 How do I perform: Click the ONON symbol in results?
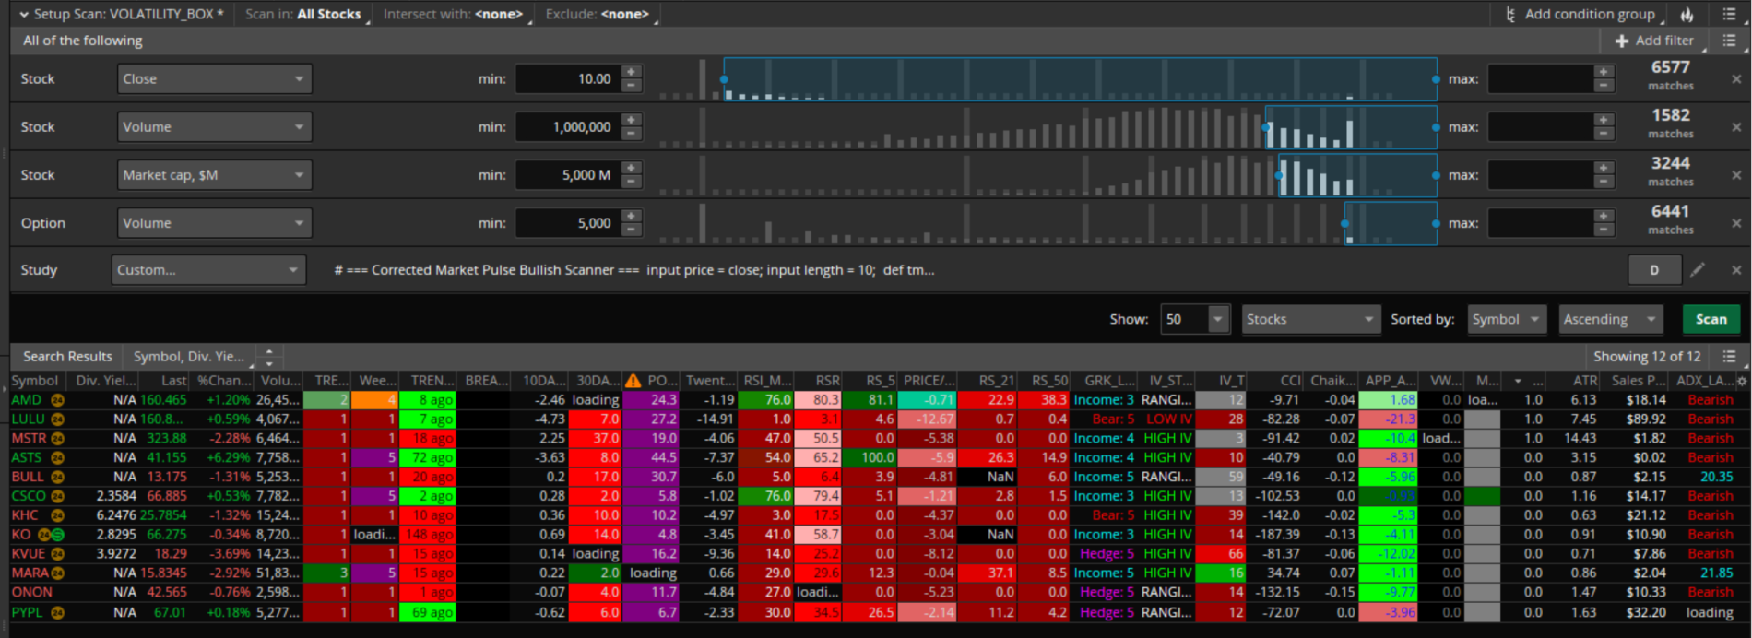click(x=32, y=592)
